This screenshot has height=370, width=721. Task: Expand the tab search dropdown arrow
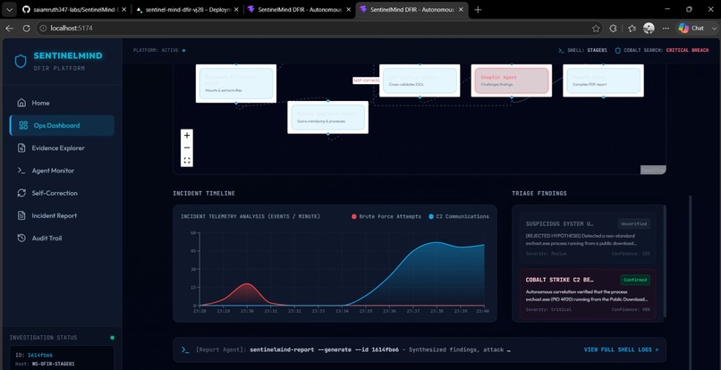coord(10,9)
